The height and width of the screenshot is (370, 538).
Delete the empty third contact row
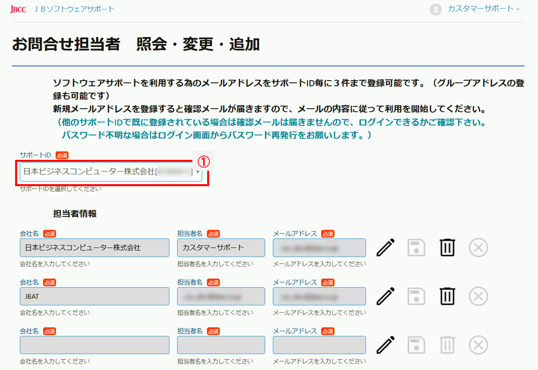tap(447, 345)
